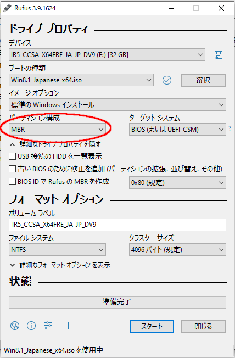Close the Rufus window with X
Image resolution: width=235 pixels, height=358 pixels.
coord(221,8)
